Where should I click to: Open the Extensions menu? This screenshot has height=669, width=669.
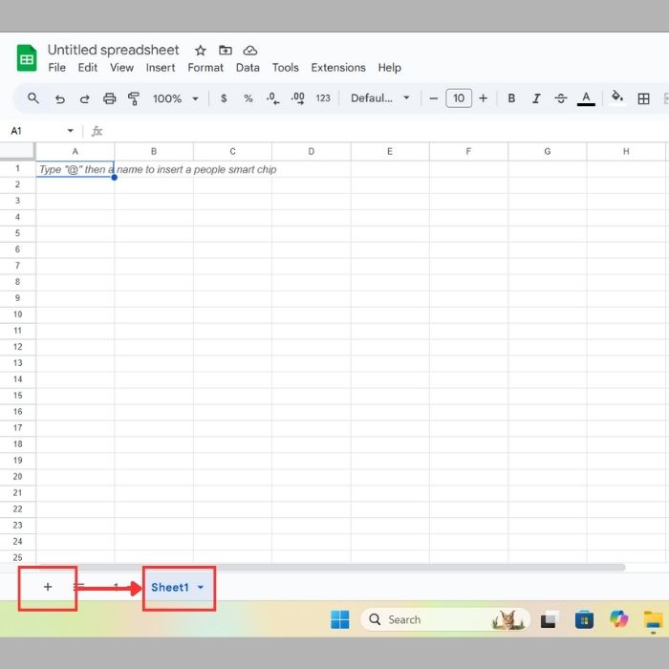click(338, 68)
